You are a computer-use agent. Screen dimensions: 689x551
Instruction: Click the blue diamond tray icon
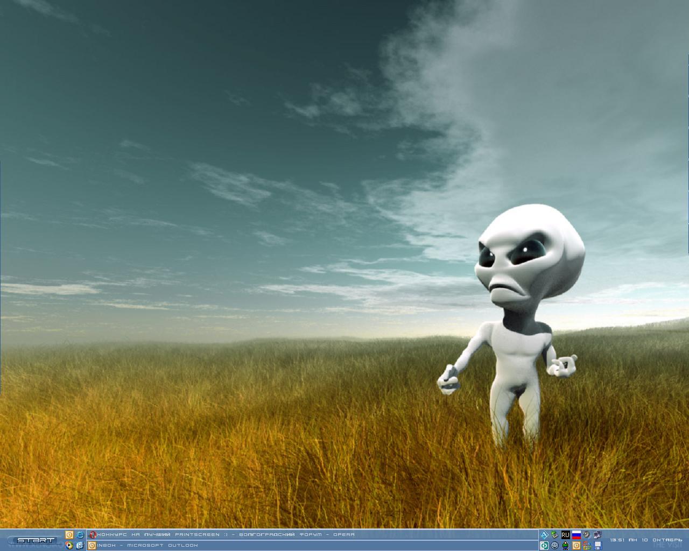click(544, 535)
